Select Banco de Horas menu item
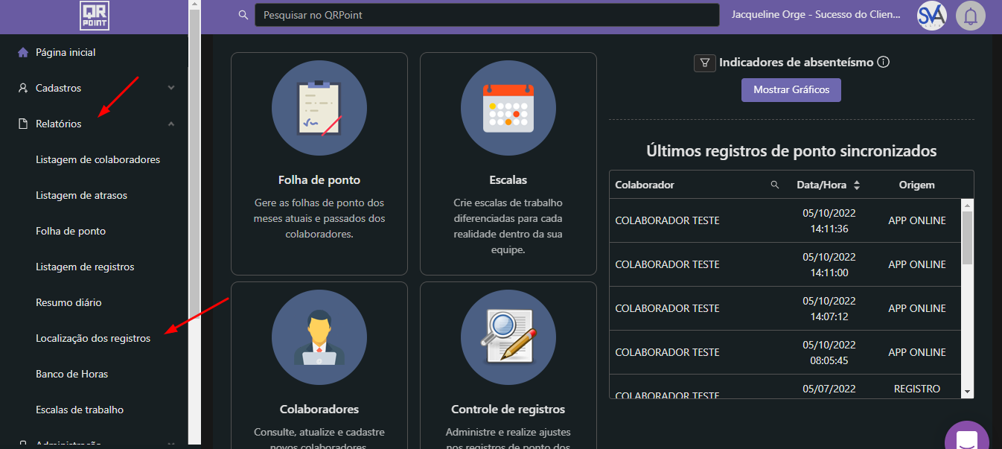 72,374
